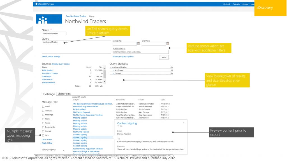
Task: Select the highlighted Contract signing result
Action: [x=80, y=138]
